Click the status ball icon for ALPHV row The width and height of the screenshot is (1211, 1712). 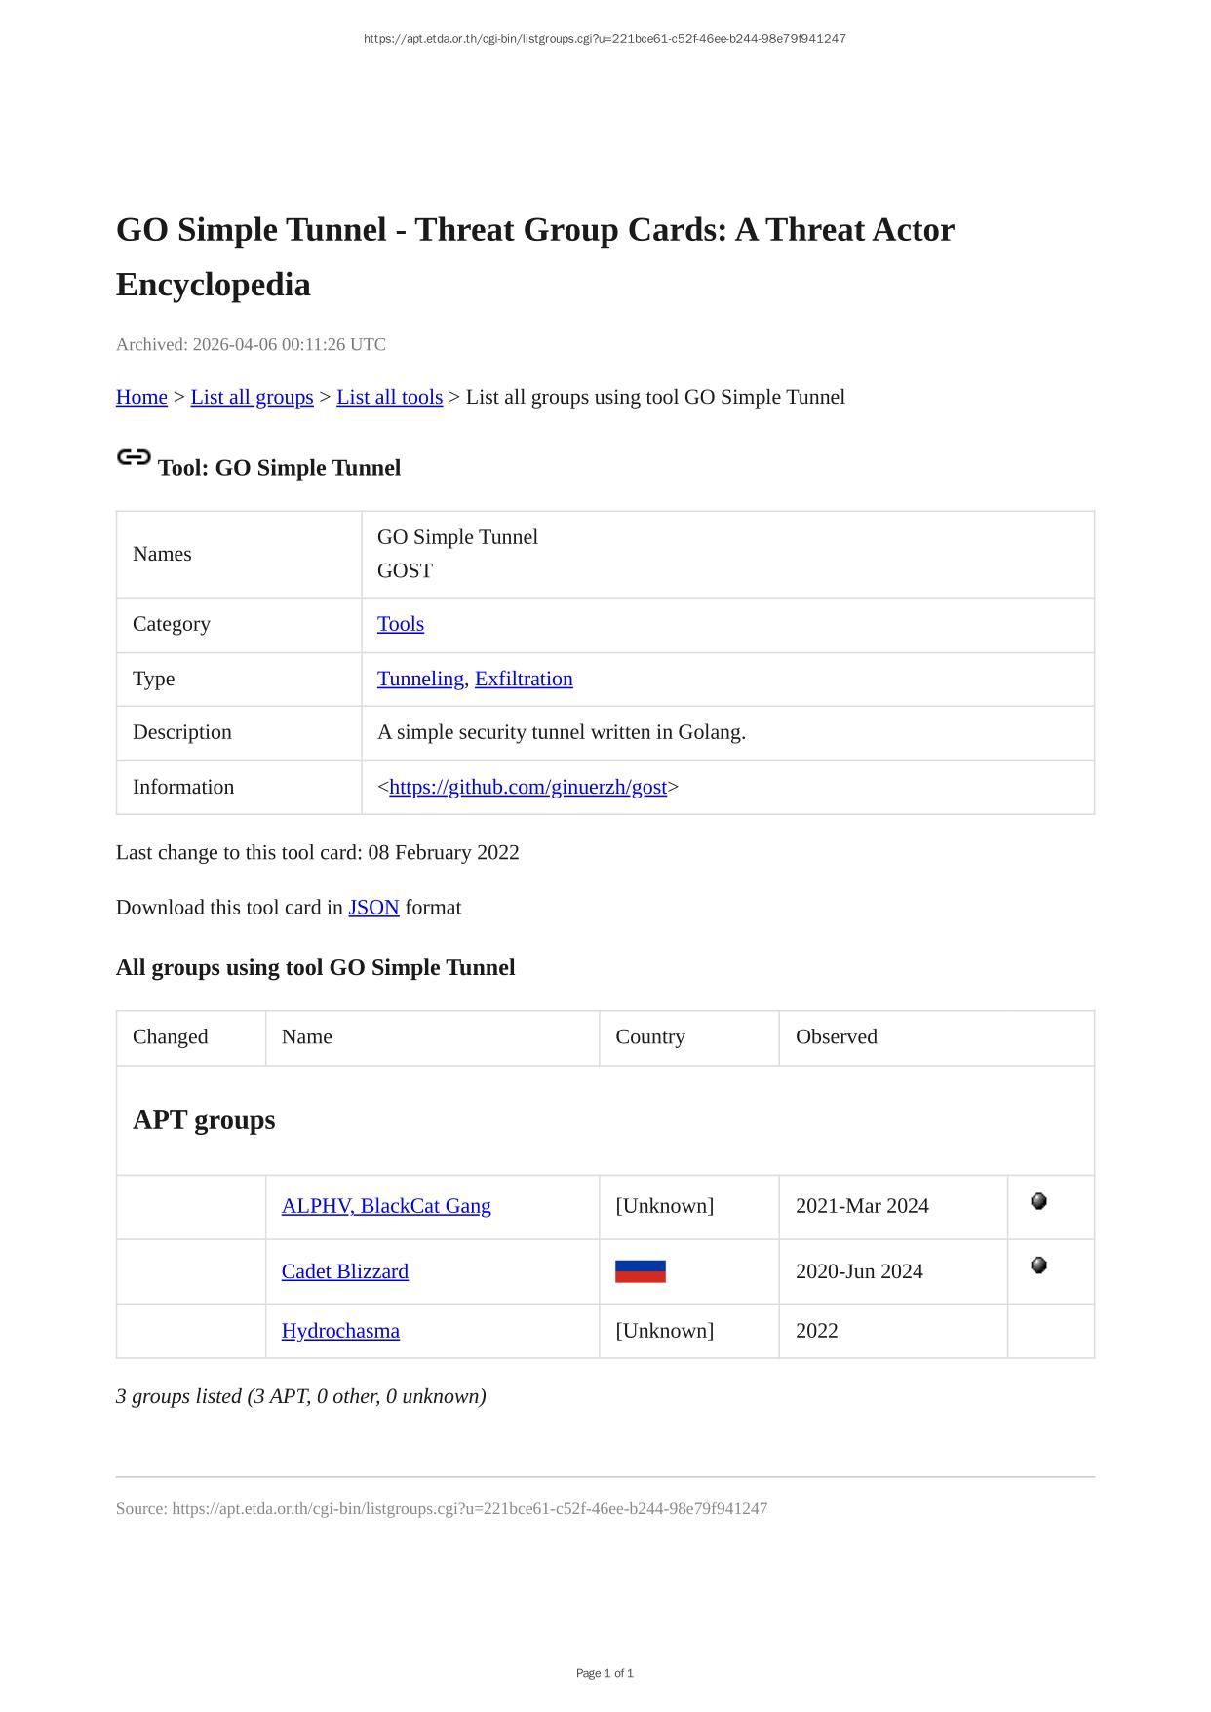1038,1201
